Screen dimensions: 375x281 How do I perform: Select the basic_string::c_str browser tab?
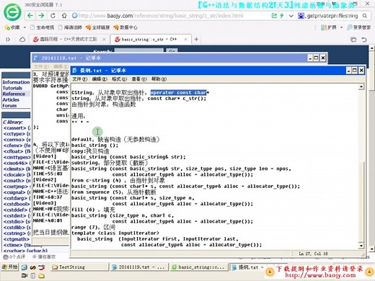point(150,39)
